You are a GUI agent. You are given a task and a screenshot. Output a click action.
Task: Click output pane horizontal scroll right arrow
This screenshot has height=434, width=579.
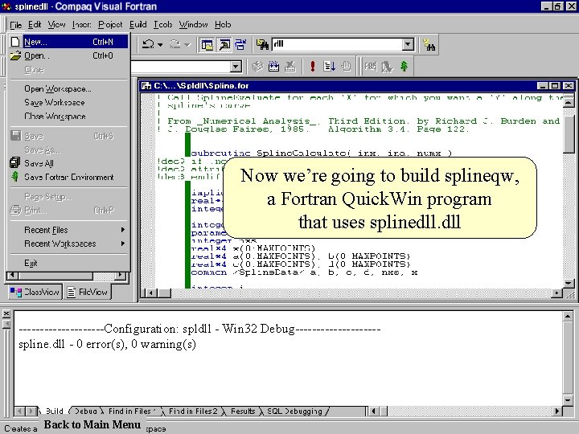(556, 411)
